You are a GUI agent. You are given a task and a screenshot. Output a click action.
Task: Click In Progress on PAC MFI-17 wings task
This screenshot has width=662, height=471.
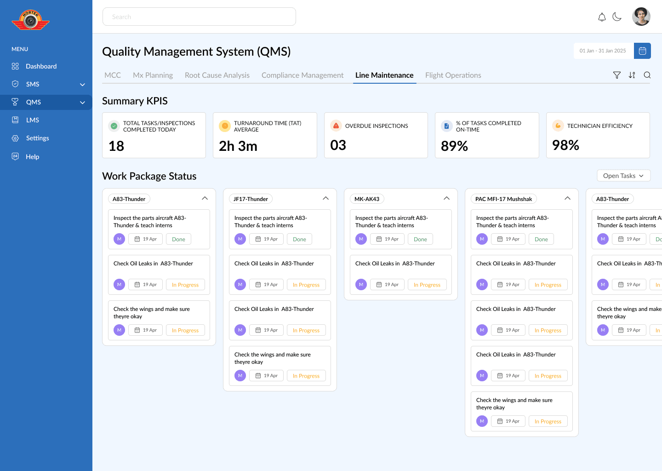(548, 421)
